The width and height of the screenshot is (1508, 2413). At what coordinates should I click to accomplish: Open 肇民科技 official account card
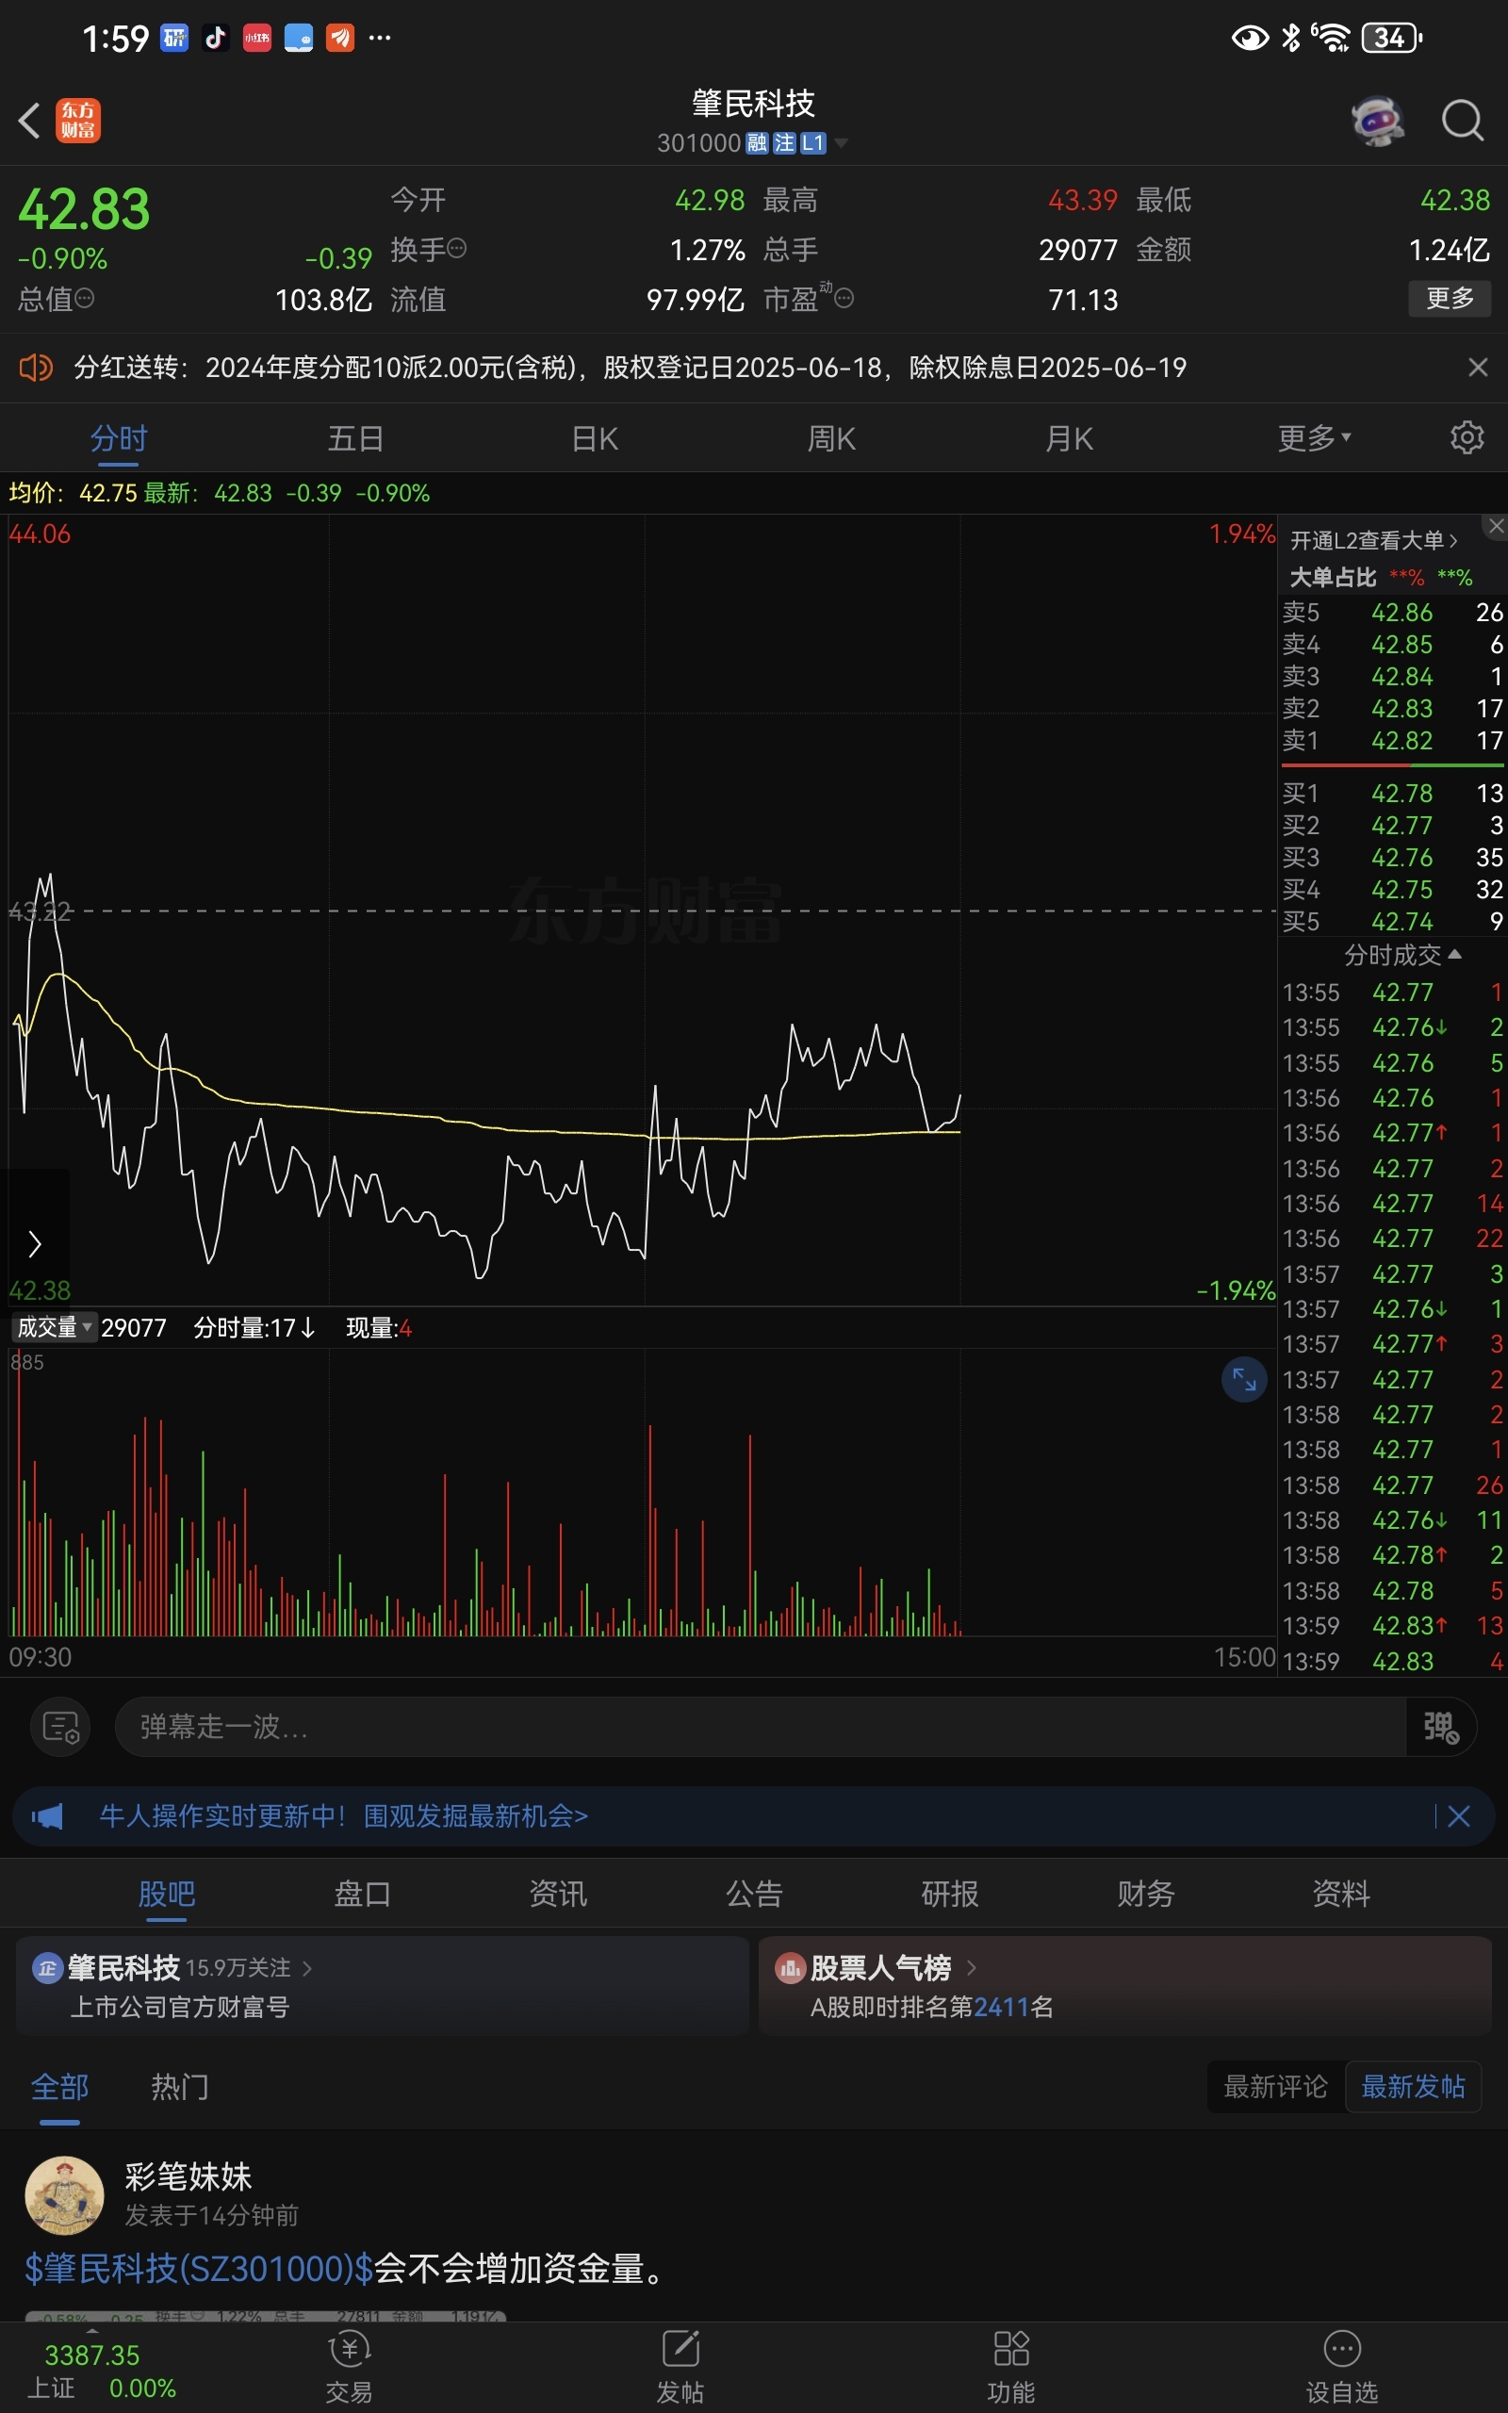click(382, 1985)
